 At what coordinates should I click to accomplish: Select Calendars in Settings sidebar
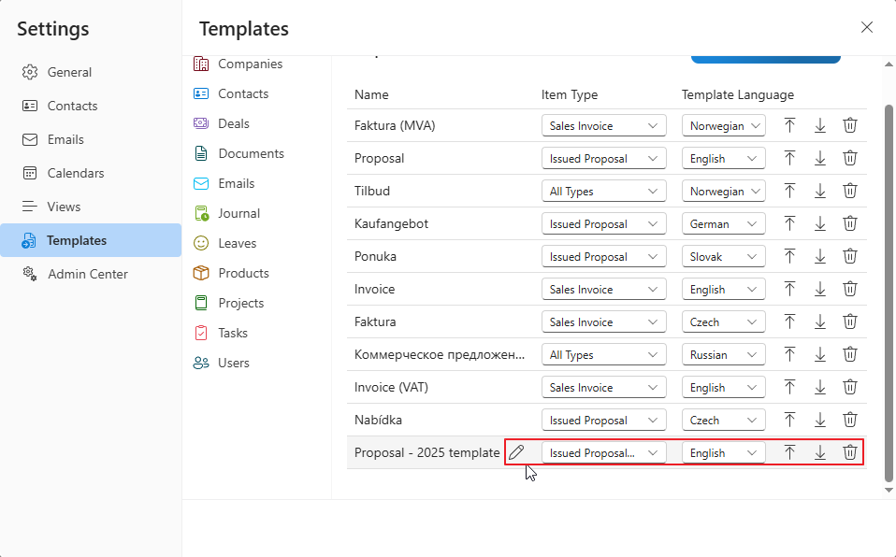[75, 173]
